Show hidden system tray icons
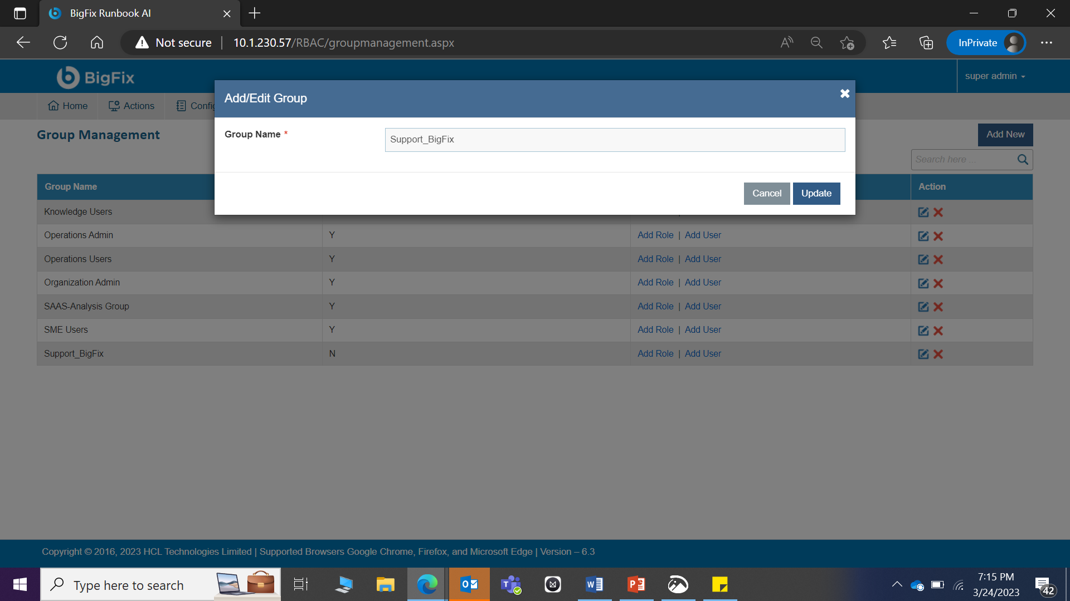 click(897, 584)
